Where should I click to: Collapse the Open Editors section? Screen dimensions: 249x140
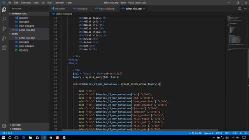click(x=29, y=14)
